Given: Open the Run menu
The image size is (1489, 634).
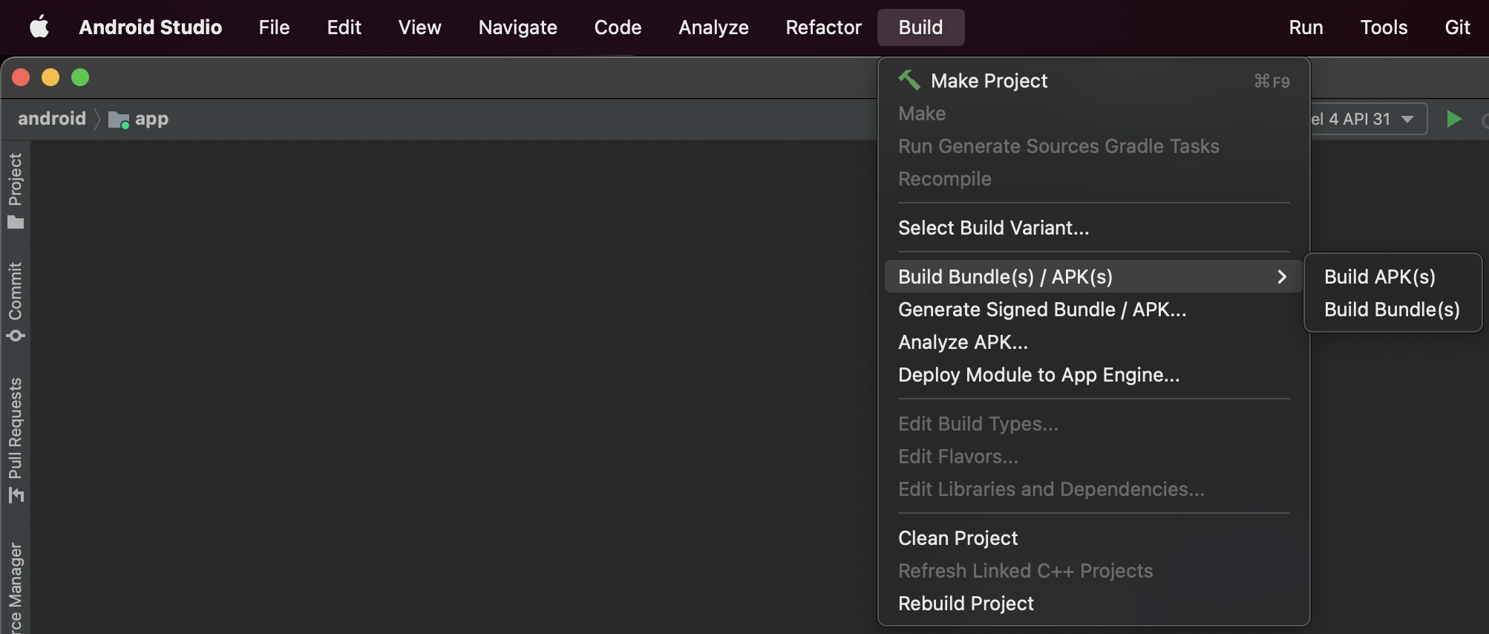Looking at the screenshot, I should 1306,27.
